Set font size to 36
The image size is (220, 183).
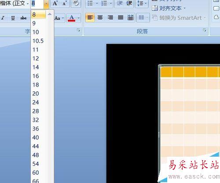click(x=38, y=129)
